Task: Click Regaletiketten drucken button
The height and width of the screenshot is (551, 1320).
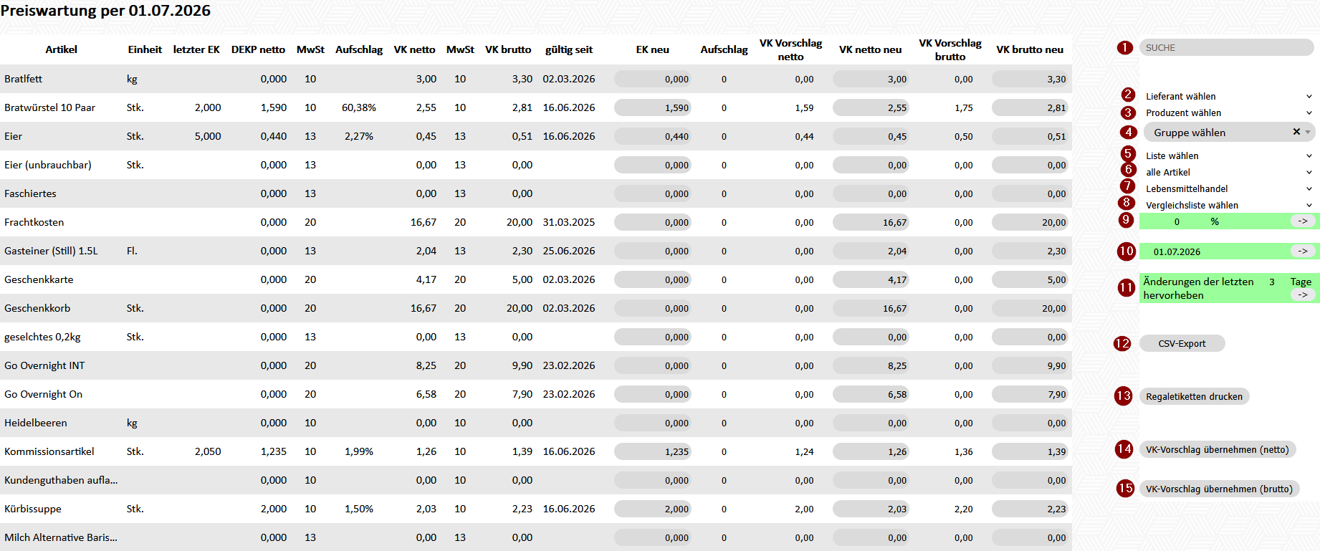Action: click(1195, 396)
